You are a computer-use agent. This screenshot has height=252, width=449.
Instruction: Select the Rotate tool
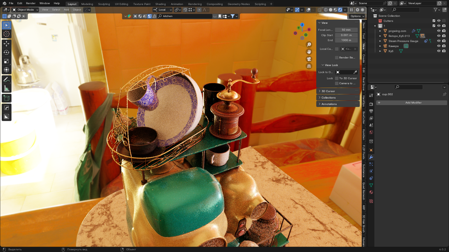[x=6, y=52]
